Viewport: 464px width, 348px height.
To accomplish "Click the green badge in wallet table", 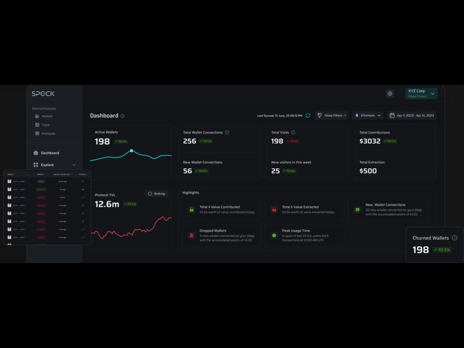I will [x=41, y=189].
